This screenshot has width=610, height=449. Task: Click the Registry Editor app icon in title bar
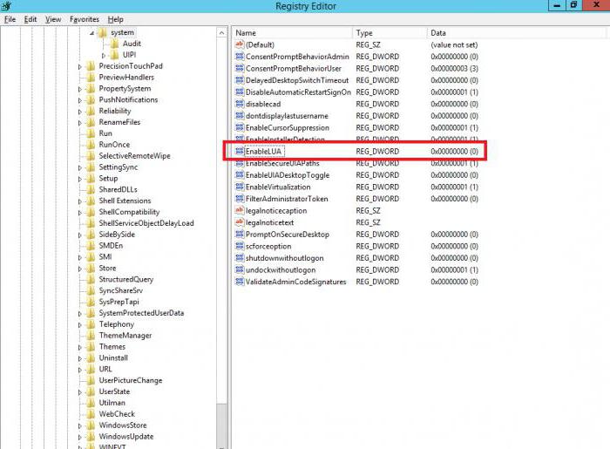tap(7, 6)
